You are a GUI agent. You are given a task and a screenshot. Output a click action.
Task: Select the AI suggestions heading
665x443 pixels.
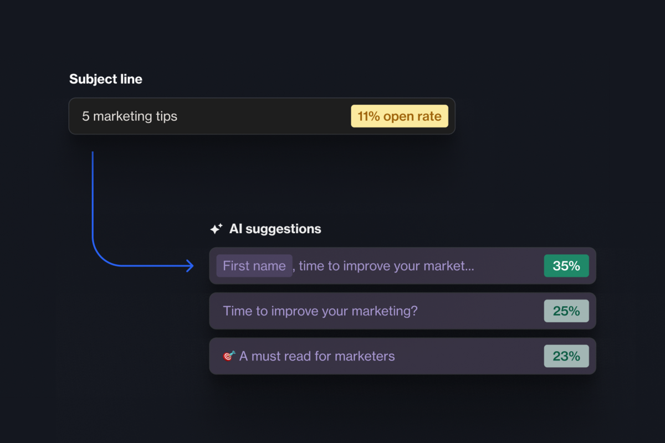coord(275,228)
